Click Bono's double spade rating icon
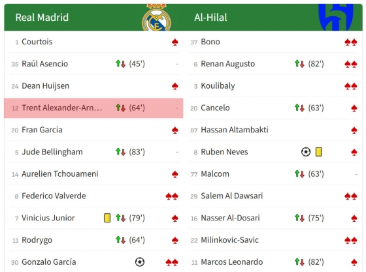 click(x=351, y=42)
